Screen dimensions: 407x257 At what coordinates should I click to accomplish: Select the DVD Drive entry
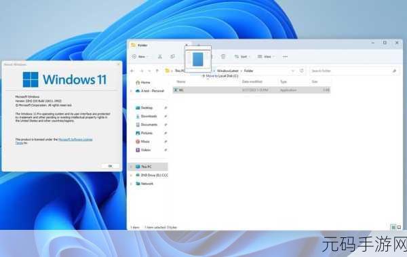point(151,175)
